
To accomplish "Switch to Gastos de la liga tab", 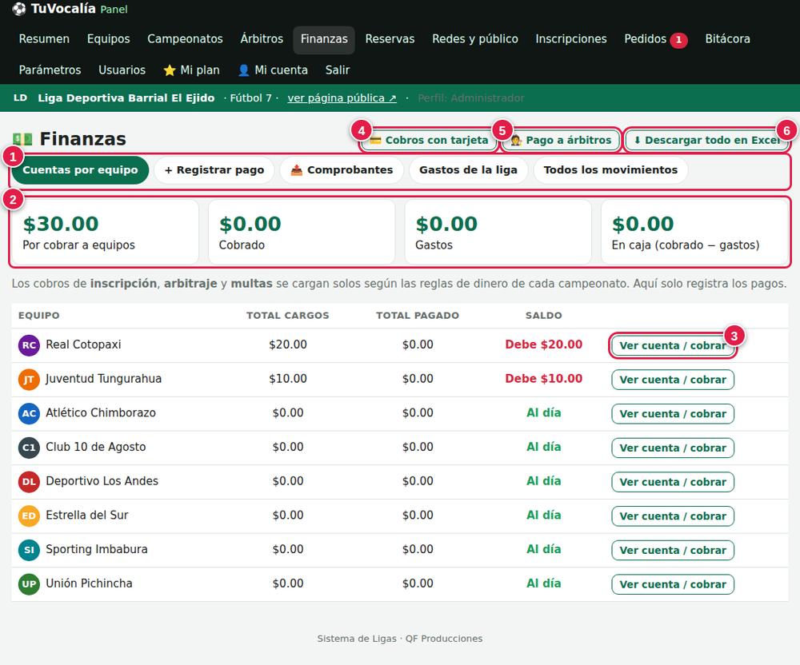I will tap(468, 170).
